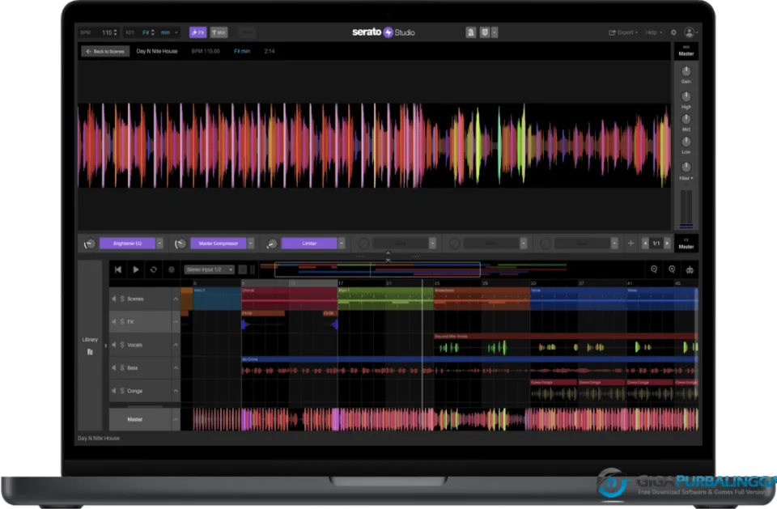Collapse the Vocals track chevron
The width and height of the screenshot is (777, 509).
tap(176, 345)
